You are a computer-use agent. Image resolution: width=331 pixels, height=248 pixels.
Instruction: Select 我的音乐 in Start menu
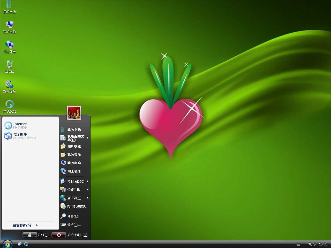74,154
